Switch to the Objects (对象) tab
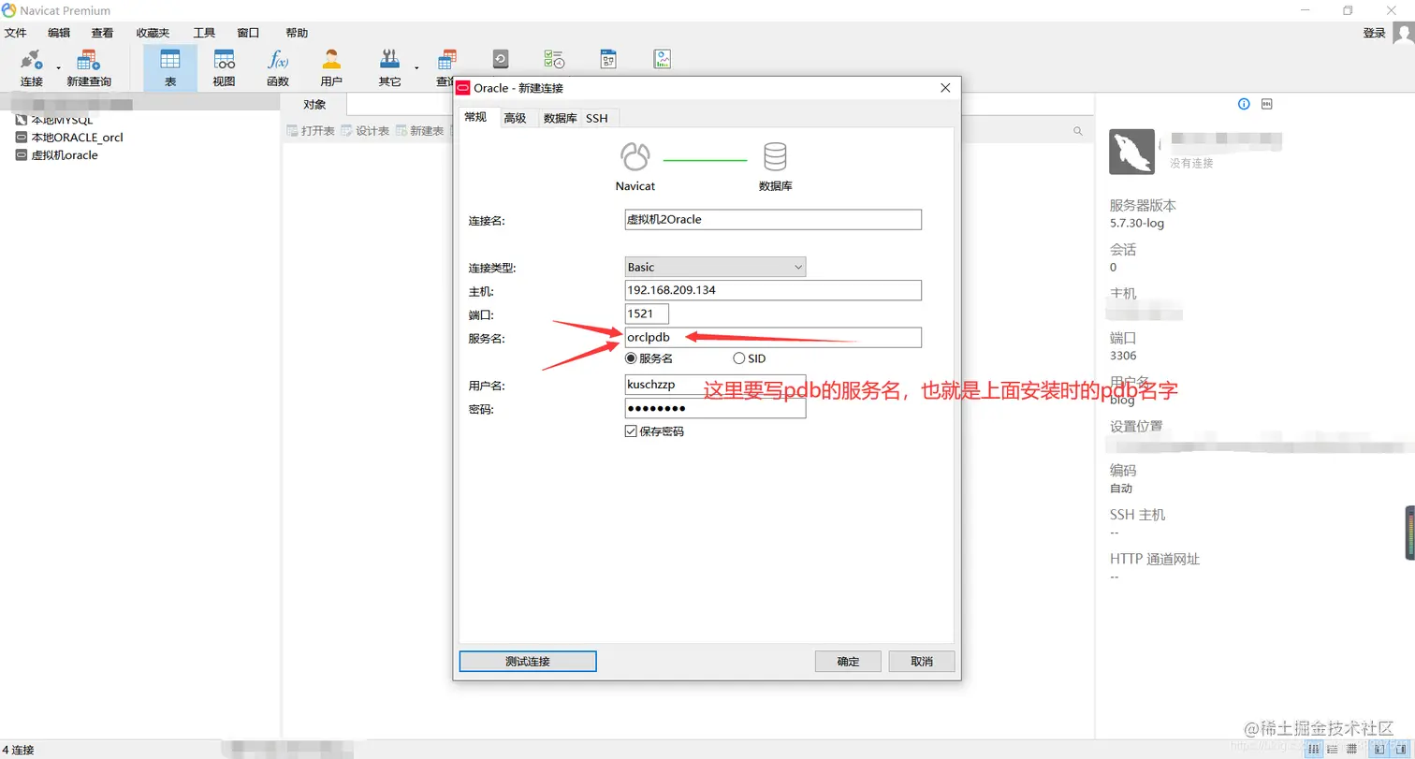This screenshot has height=759, width=1415. 314,104
